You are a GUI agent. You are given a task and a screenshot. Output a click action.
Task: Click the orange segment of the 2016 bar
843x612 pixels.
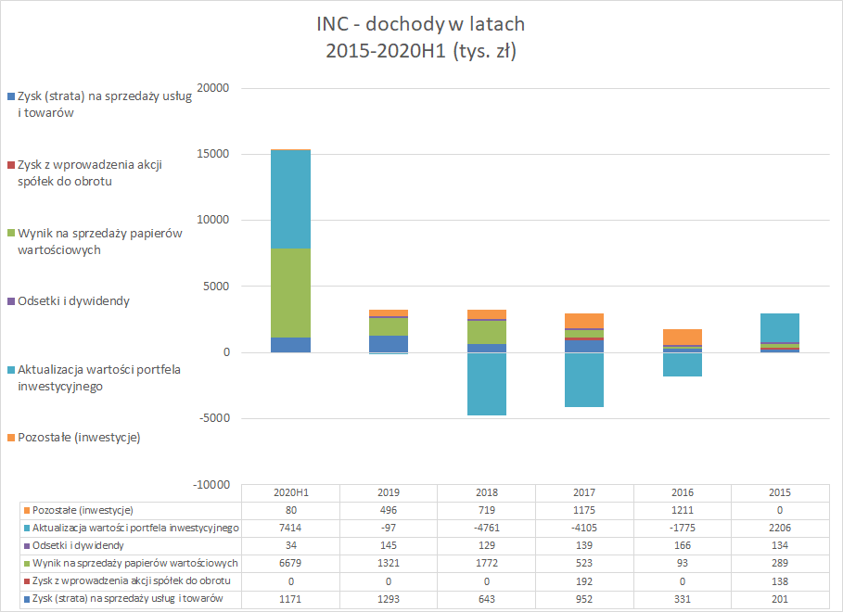point(683,338)
